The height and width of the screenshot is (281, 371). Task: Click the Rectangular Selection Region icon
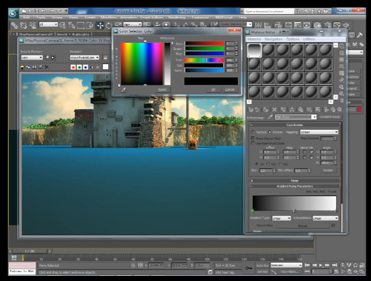pos(81,25)
